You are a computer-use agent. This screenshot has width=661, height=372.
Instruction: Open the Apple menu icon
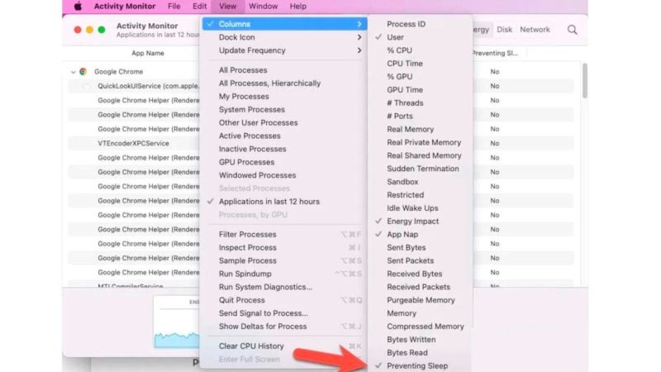[78, 7]
